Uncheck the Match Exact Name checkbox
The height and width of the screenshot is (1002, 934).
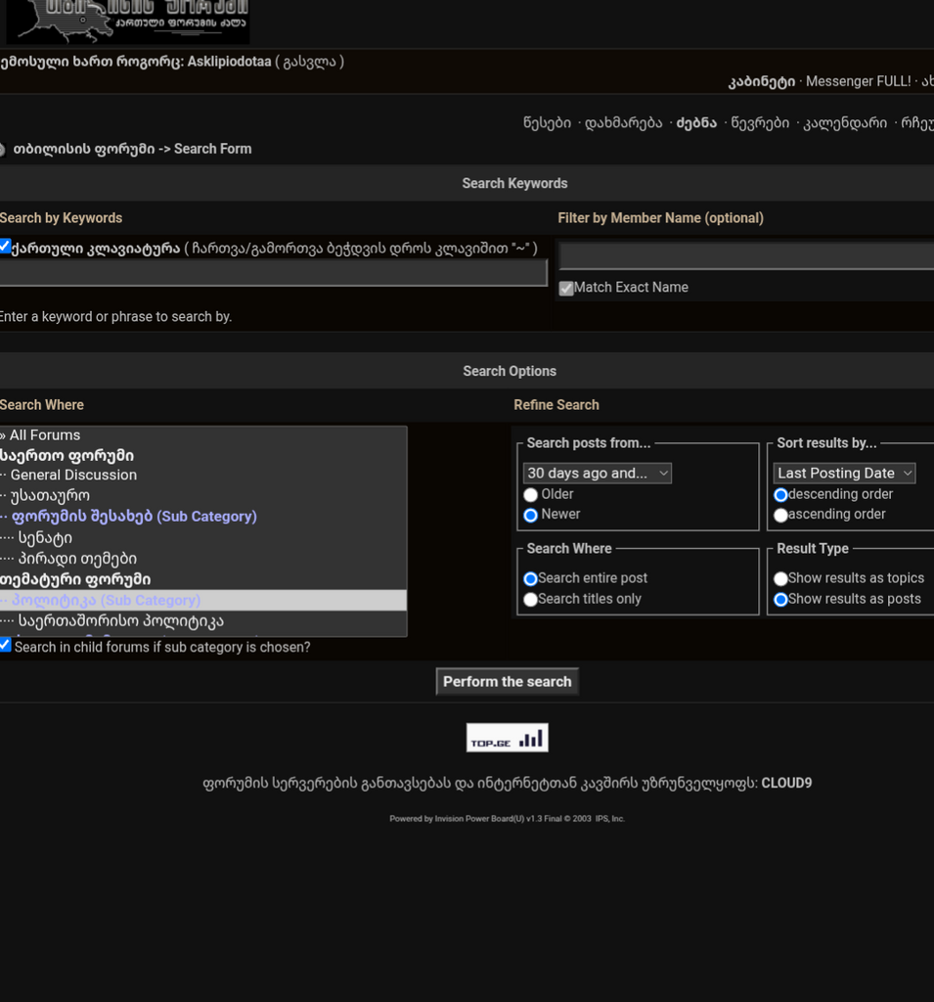point(565,288)
